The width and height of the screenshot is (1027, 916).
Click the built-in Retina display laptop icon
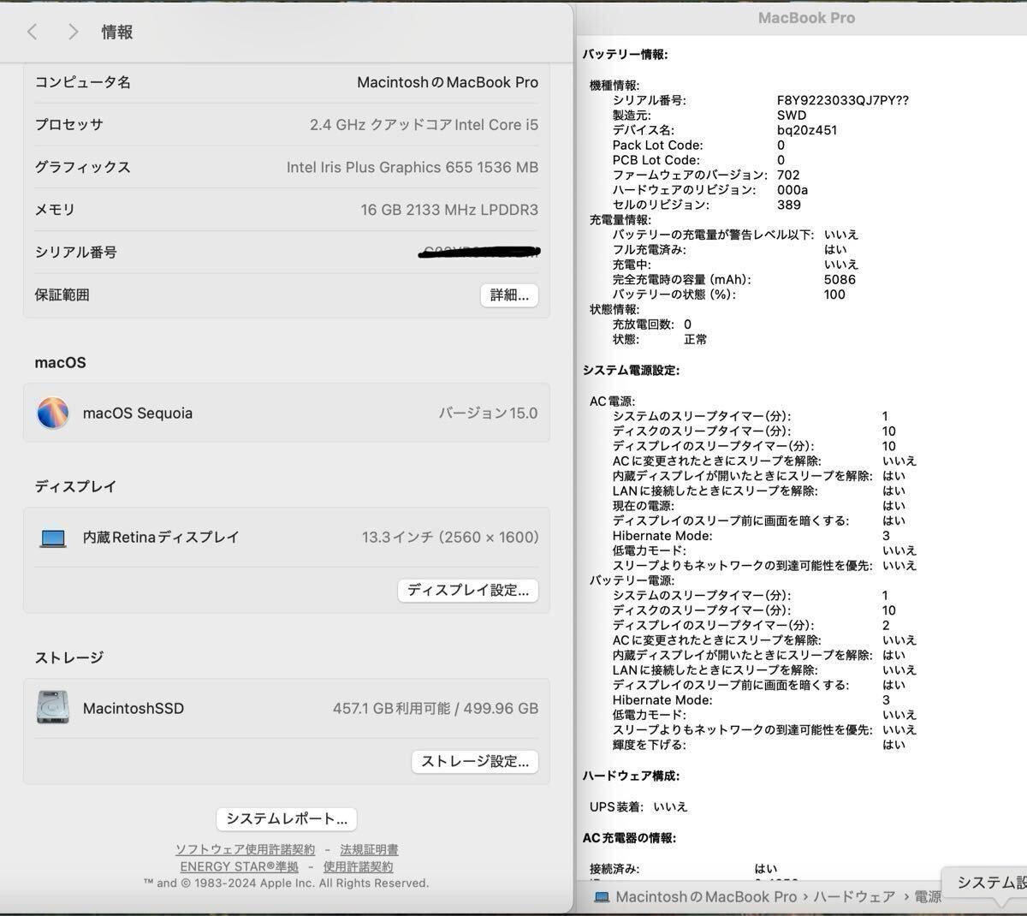pyautogui.click(x=53, y=538)
